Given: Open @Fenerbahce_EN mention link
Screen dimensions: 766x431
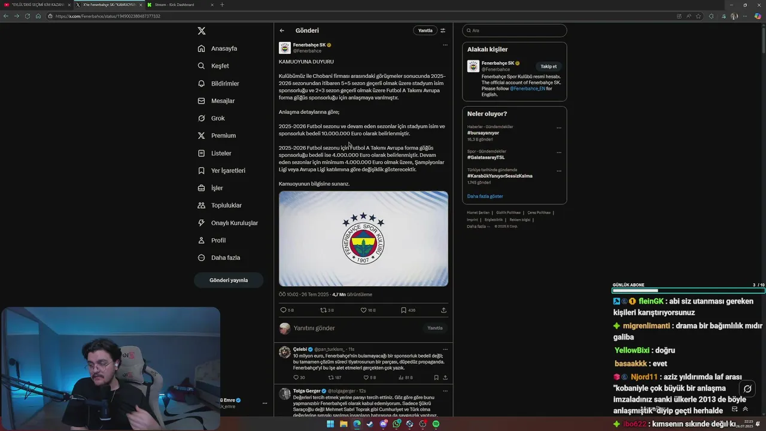Looking at the screenshot, I should tap(527, 89).
